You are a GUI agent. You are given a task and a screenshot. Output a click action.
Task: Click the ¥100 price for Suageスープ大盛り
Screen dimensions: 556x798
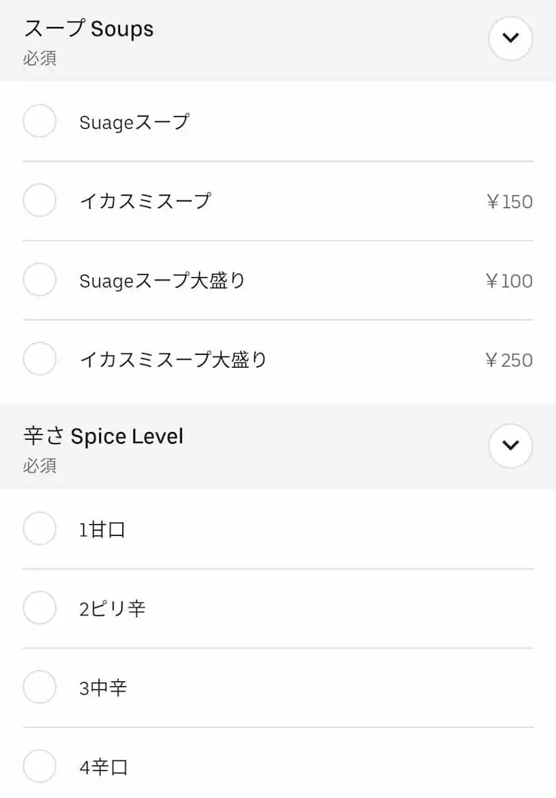point(509,281)
